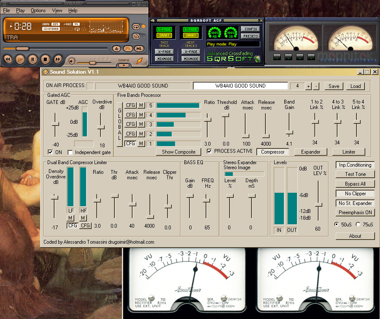Screen dimensions: 380x319
Task: Open the About dialog in Sound Solution
Action: pyautogui.click(x=355, y=236)
